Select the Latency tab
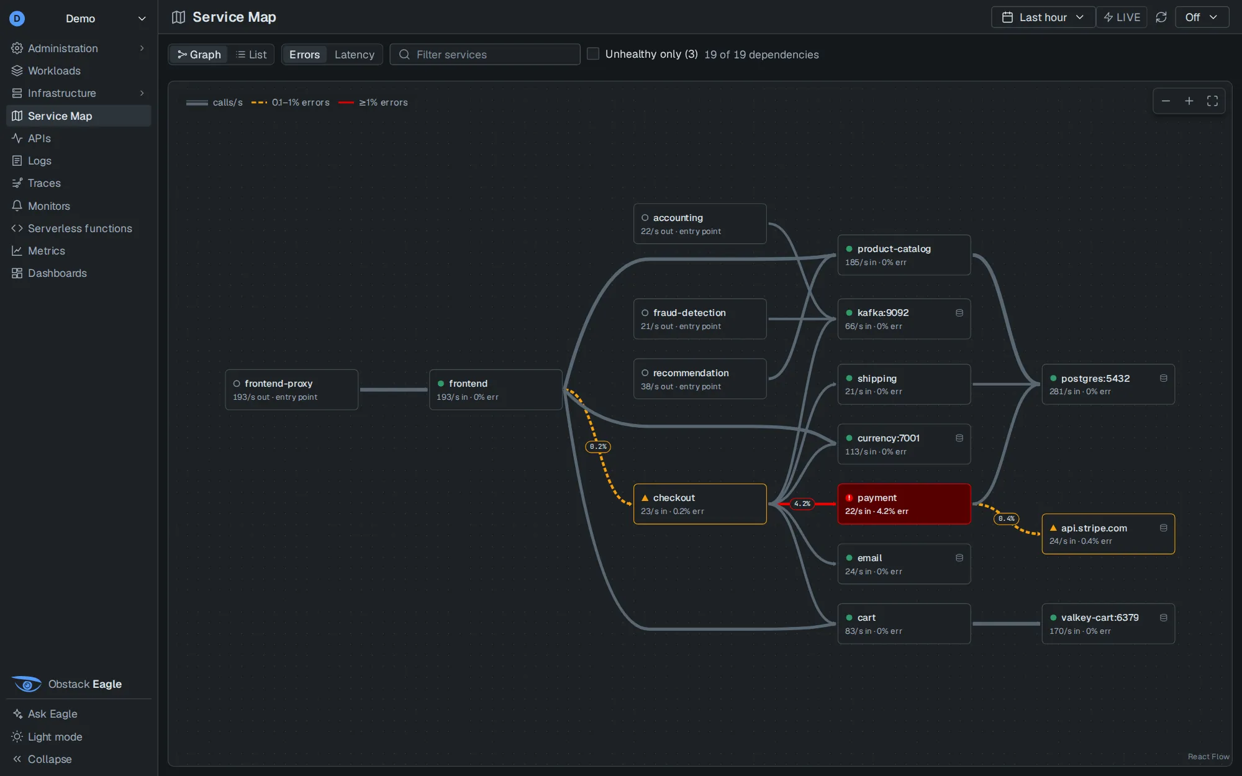This screenshot has height=776, width=1242. 355,55
